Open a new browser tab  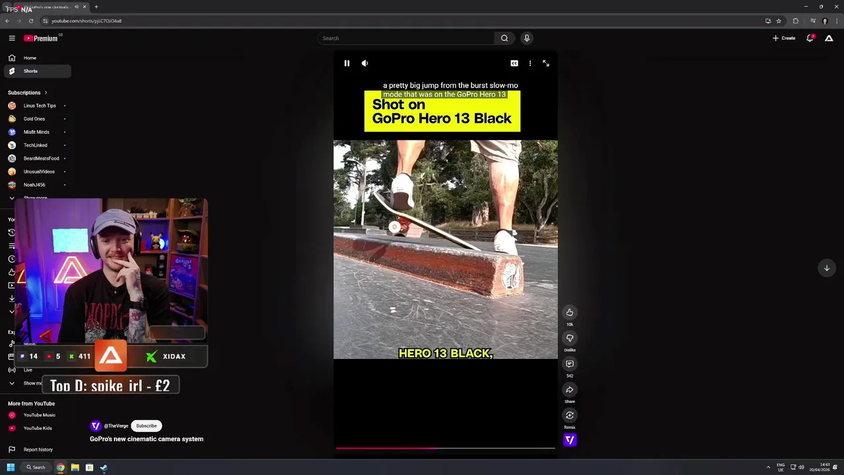coord(96,7)
